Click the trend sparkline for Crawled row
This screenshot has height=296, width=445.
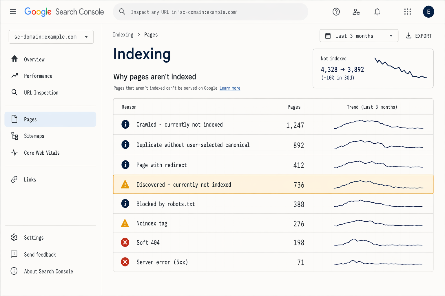[x=379, y=124]
